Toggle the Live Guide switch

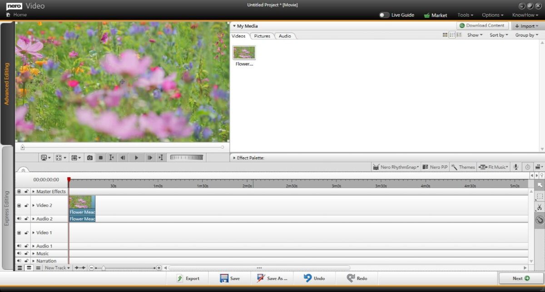tap(384, 15)
